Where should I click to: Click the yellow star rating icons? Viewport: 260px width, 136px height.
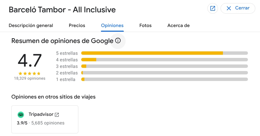click(x=29, y=74)
